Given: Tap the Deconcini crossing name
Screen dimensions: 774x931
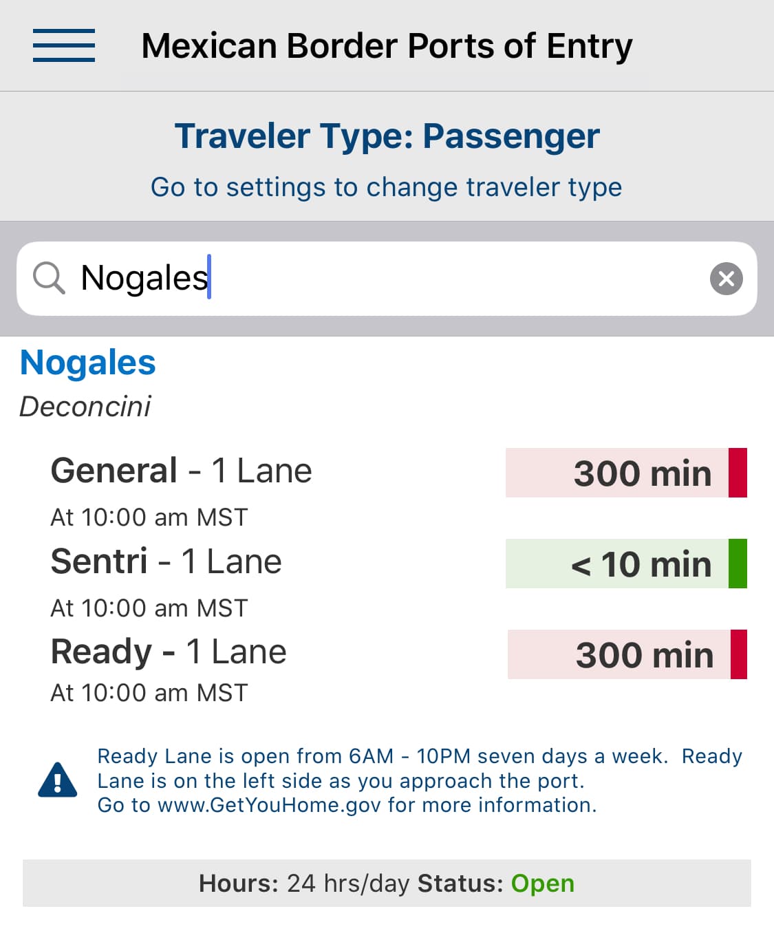Looking at the screenshot, I should pyautogui.click(x=85, y=407).
